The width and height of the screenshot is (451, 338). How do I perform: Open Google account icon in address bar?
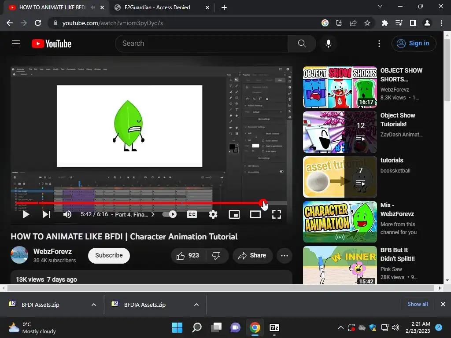[325, 23]
